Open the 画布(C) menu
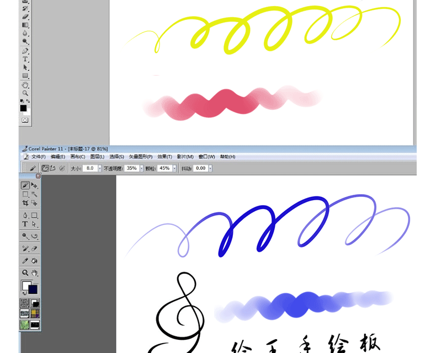 (78, 157)
